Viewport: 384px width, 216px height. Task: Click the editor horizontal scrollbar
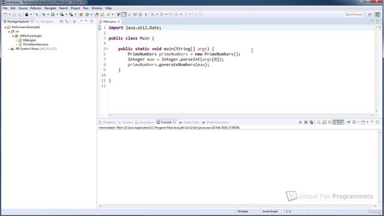(x=241, y=115)
